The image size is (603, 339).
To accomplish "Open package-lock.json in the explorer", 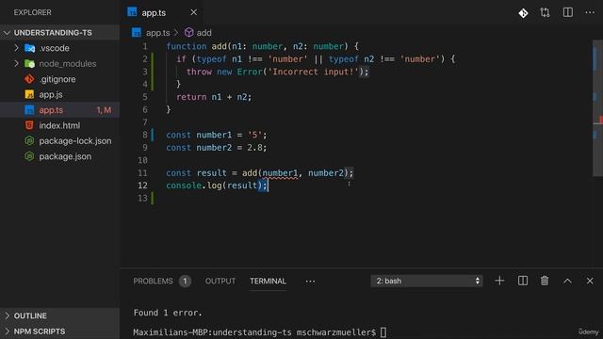I will pos(75,141).
